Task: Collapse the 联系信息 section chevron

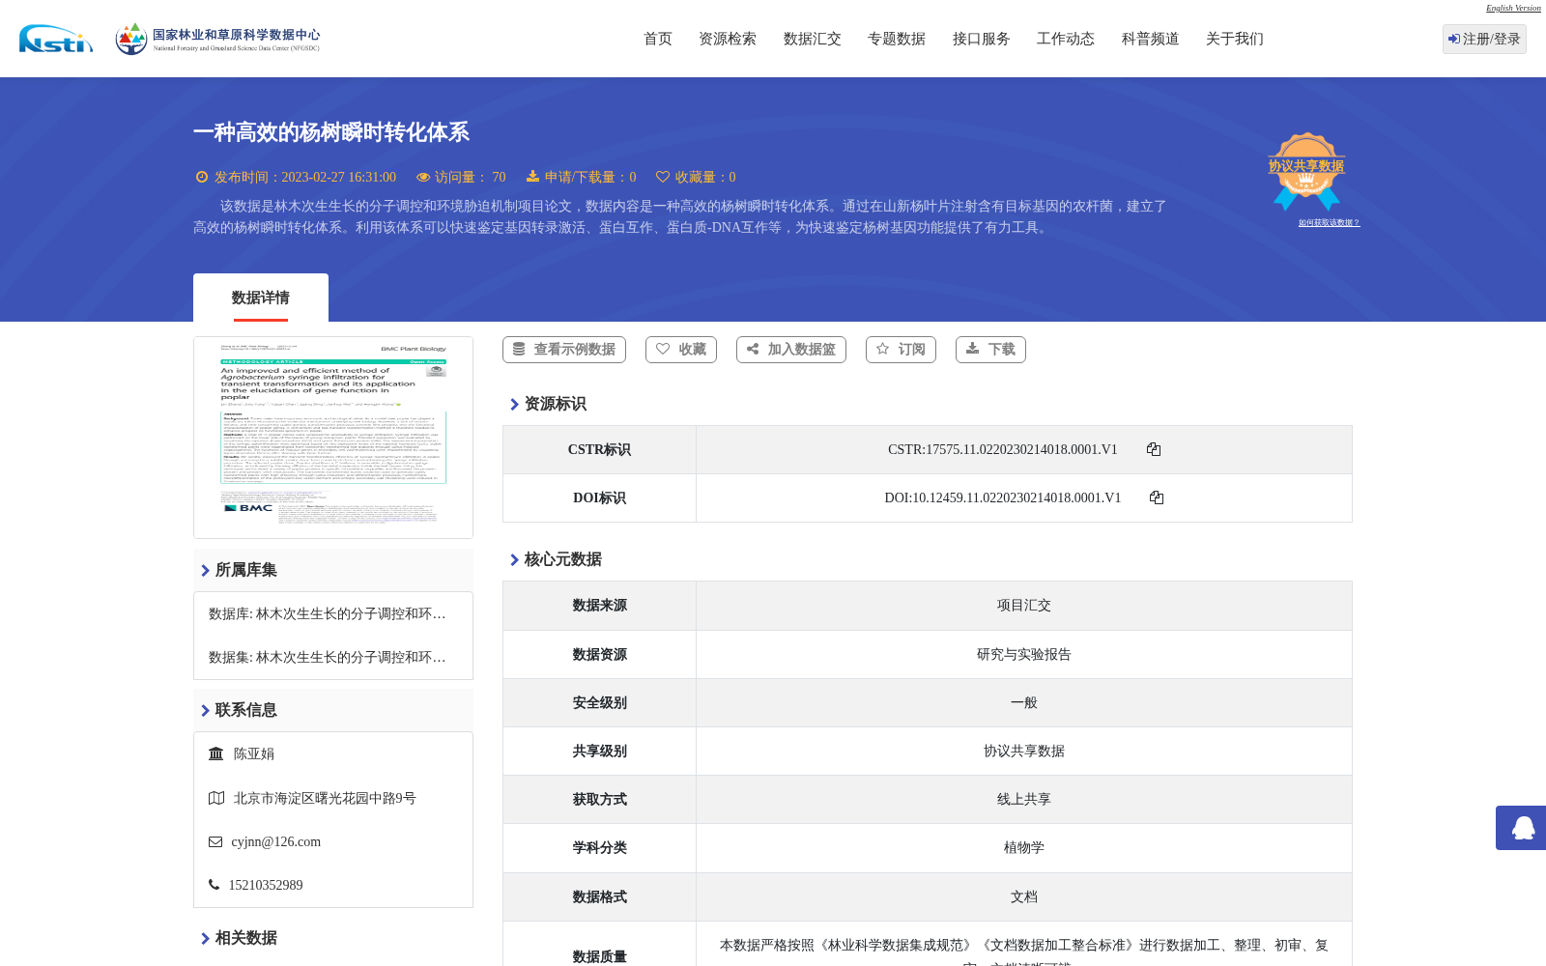Action: tap(205, 711)
